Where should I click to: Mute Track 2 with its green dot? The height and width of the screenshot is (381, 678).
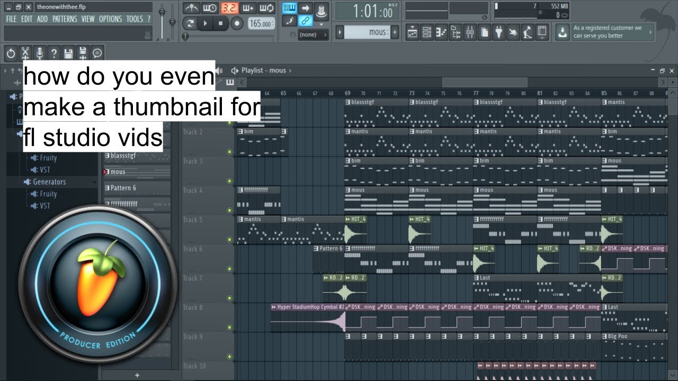229,152
